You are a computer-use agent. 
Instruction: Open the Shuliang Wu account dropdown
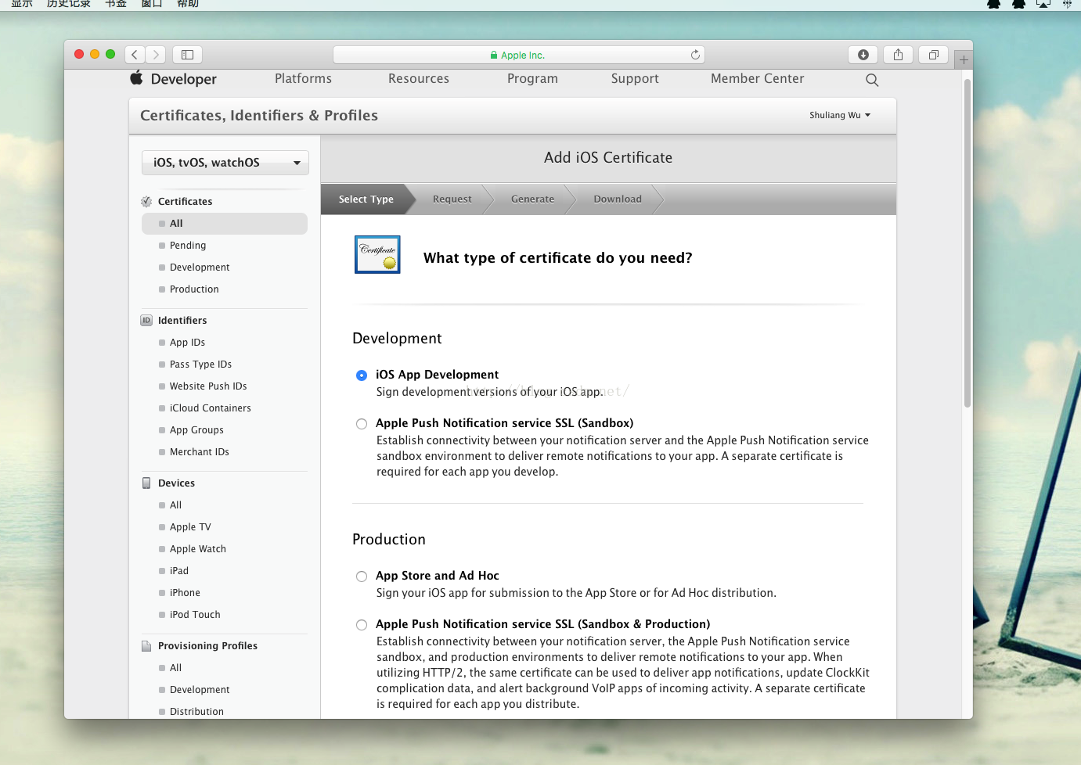[x=840, y=115]
